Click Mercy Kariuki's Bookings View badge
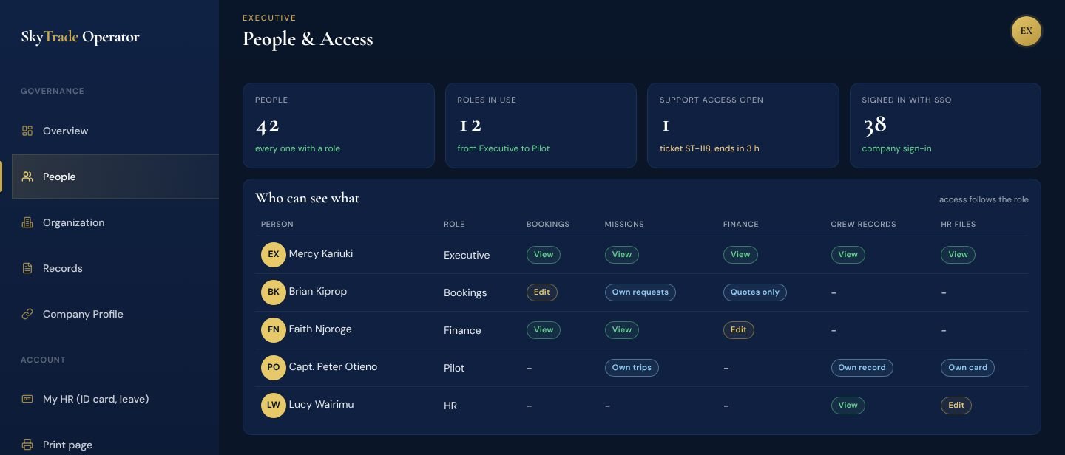Viewport: 1065px width, 455px height. 544,254
